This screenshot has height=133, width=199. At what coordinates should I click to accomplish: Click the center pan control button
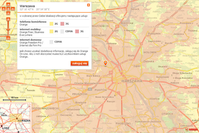8,9
